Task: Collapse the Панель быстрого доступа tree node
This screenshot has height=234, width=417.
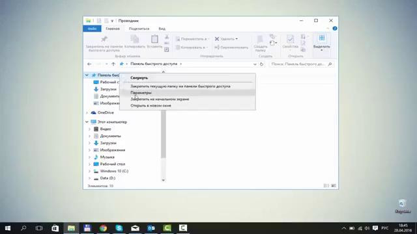Action: coord(87,75)
